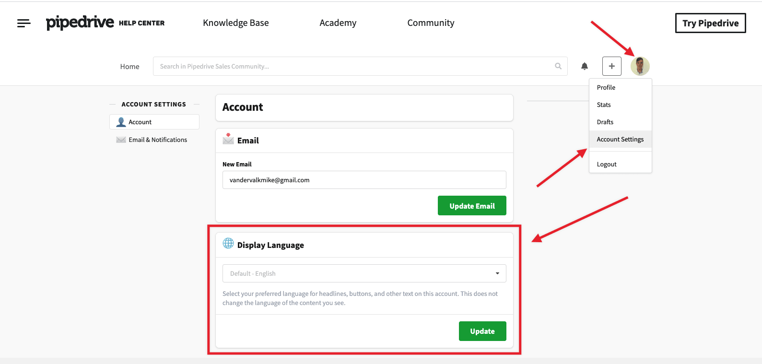The image size is (762, 364).
Task: Choose Profile in the user menu
Action: coord(606,88)
